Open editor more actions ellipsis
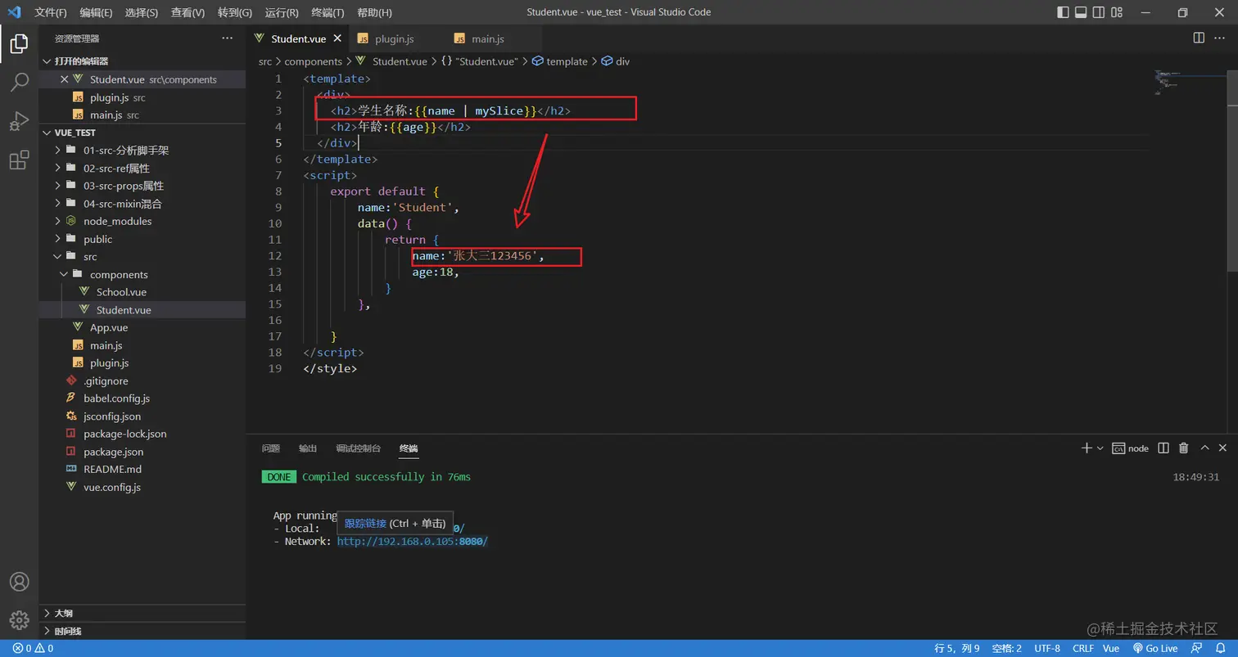 tap(1222, 38)
